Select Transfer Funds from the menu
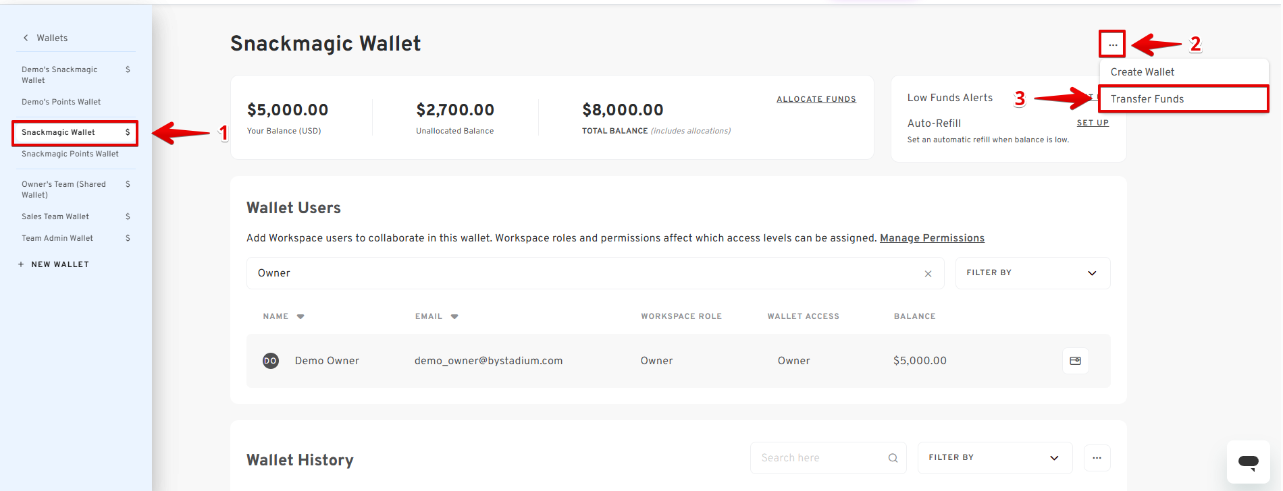Image resolution: width=1283 pixels, height=491 pixels. pos(1147,99)
